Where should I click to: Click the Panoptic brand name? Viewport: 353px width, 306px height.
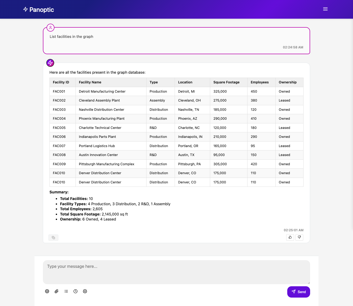click(42, 10)
